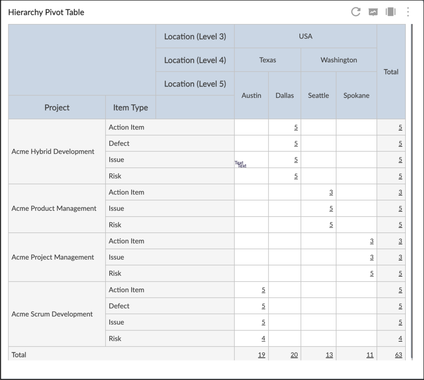Select the Project column header

pyautogui.click(x=57, y=108)
